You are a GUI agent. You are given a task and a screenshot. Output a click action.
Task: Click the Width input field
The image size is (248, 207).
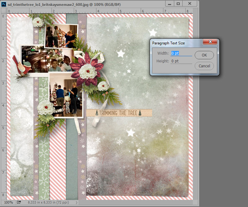tap(181, 53)
